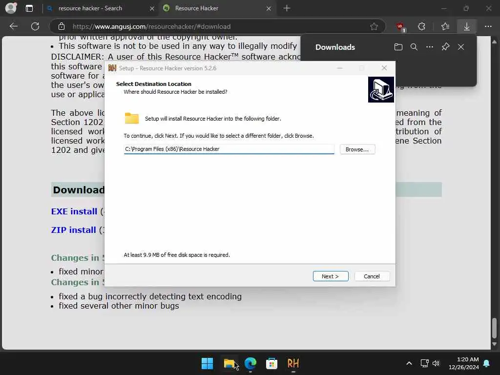Open the 'EXE install' download link
500x375 pixels.
[x=74, y=211]
